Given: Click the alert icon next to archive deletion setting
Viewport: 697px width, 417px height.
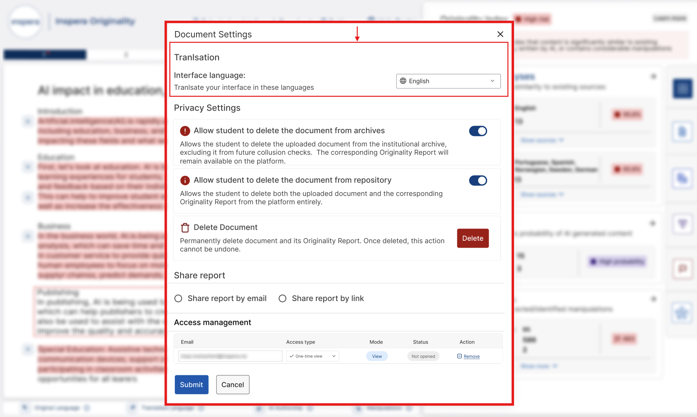Looking at the screenshot, I should 185,131.
